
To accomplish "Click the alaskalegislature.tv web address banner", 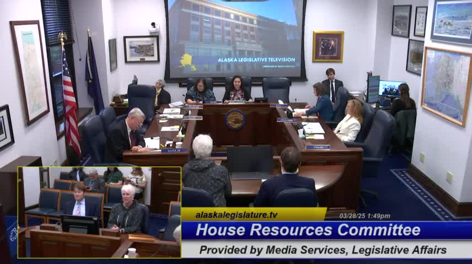I will 254,215.
